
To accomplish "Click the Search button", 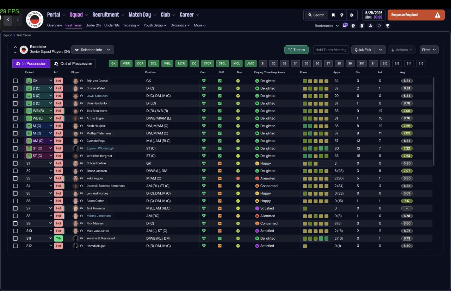I will [x=316, y=15].
